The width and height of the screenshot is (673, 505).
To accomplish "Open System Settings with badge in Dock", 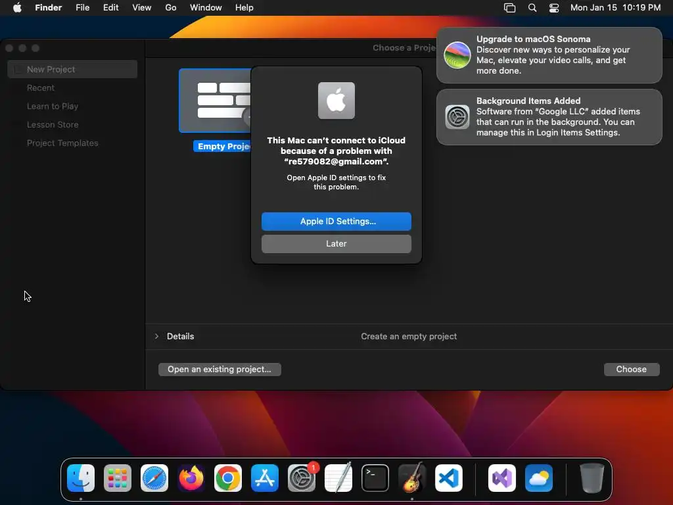I will [302, 478].
